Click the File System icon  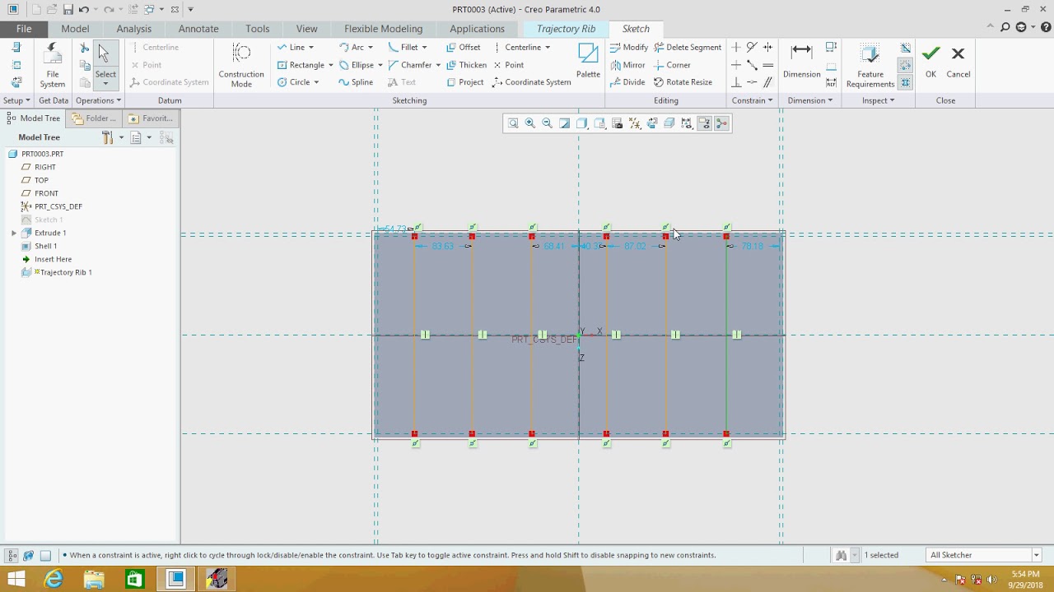(52, 66)
